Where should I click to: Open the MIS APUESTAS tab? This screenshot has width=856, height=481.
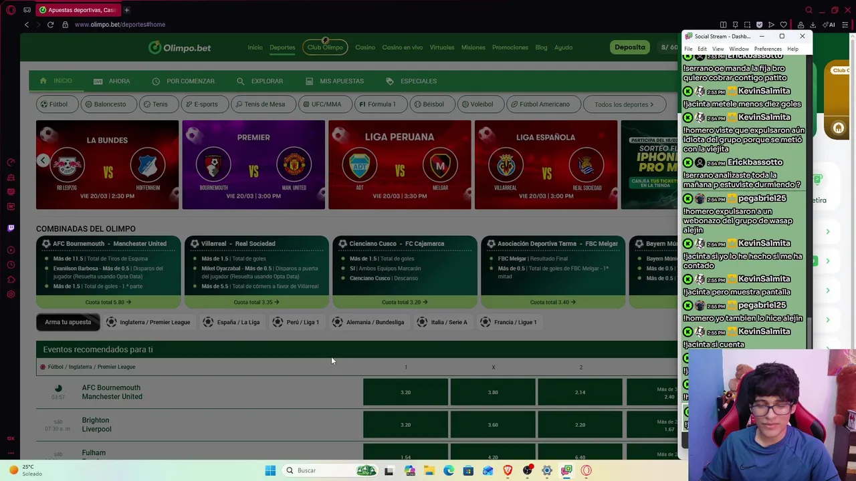click(334, 81)
